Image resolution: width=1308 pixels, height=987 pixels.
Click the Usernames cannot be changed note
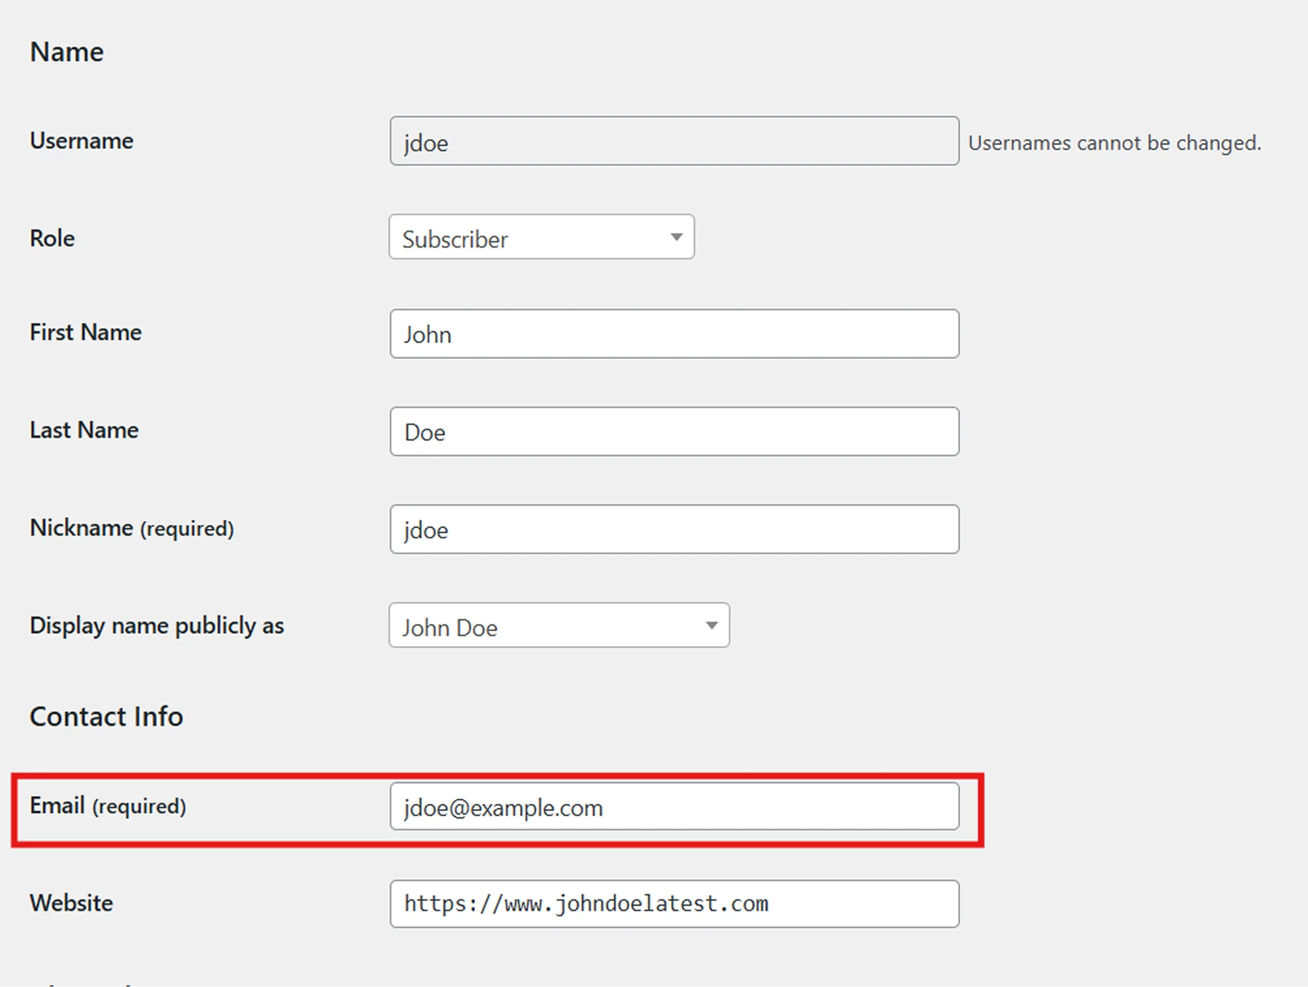pos(1114,143)
